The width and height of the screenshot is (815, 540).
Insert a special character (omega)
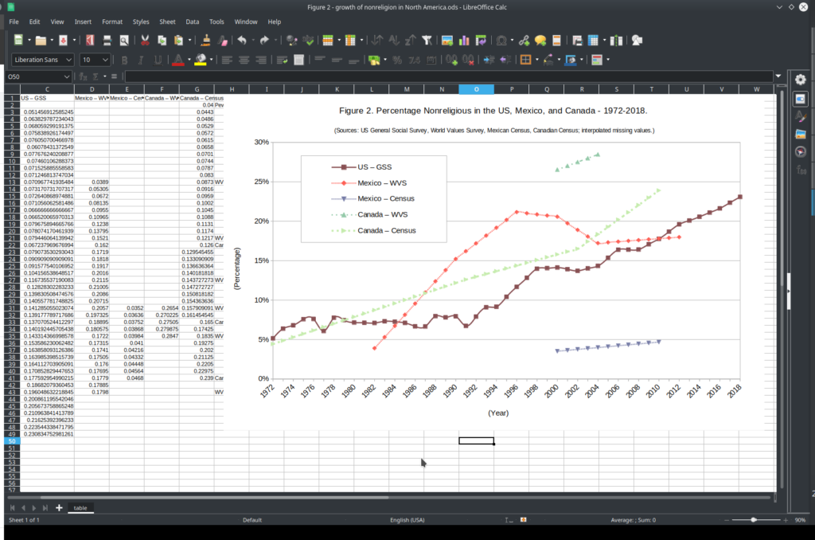pyautogui.click(x=501, y=41)
